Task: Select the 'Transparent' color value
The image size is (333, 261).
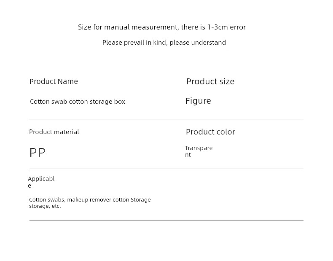Action: click(x=199, y=151)
